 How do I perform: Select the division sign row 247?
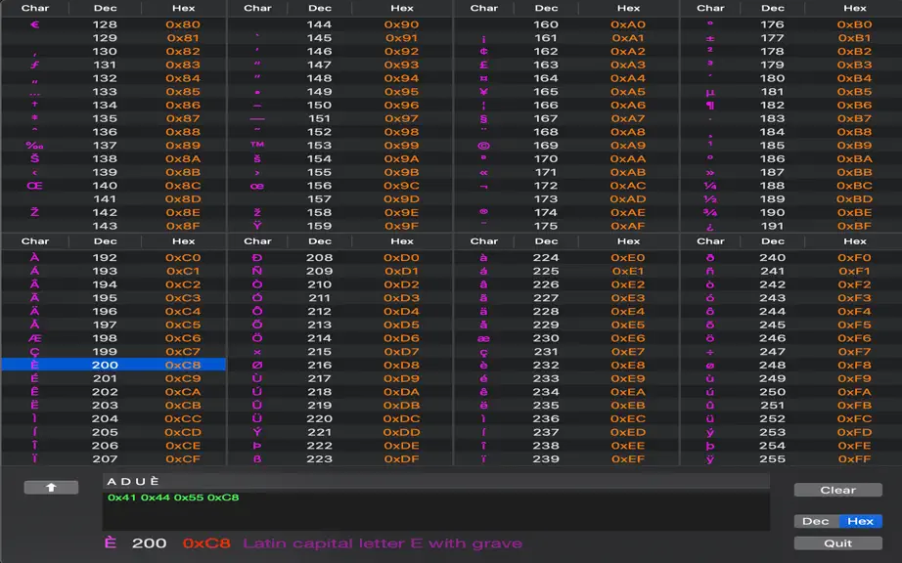click(x=791, y=352)
